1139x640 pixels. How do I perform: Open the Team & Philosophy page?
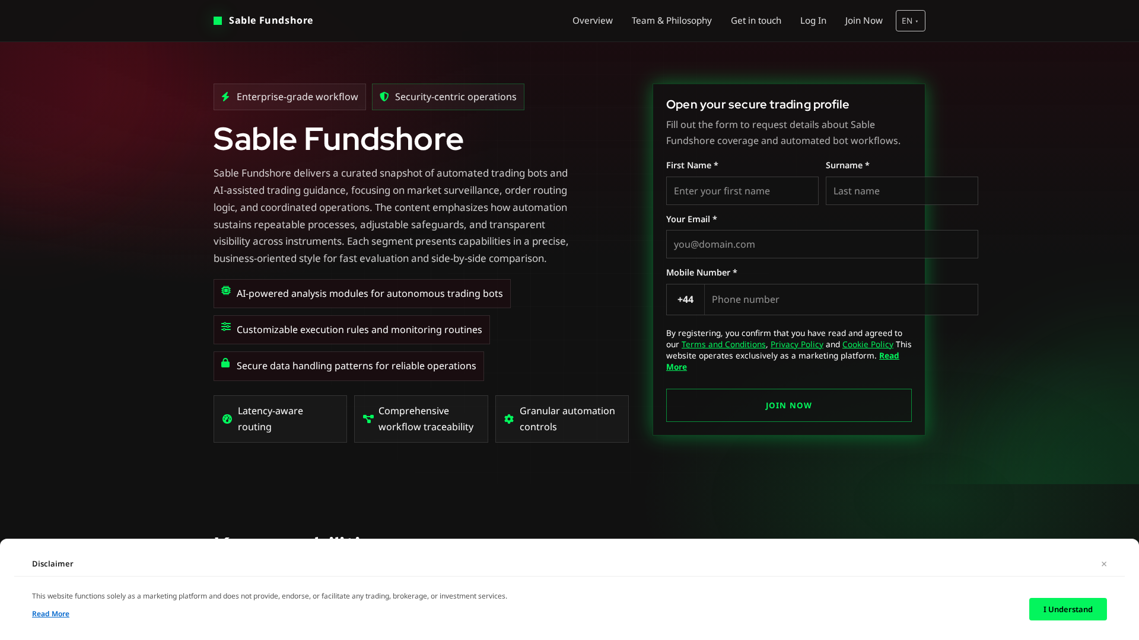pos(672,20)
